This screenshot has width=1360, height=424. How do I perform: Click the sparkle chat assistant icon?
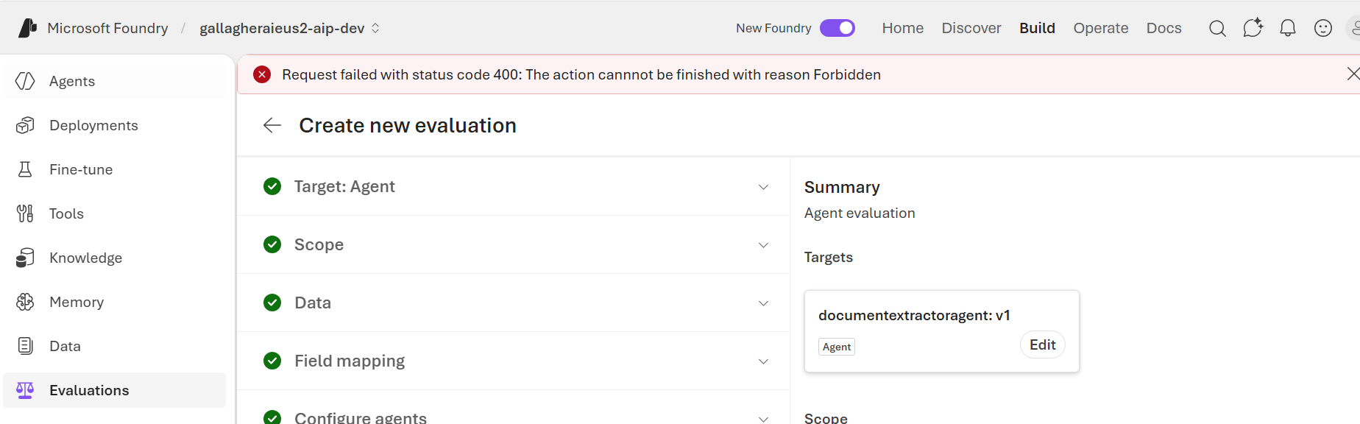pyautogui.click(x=1253, y=29)
